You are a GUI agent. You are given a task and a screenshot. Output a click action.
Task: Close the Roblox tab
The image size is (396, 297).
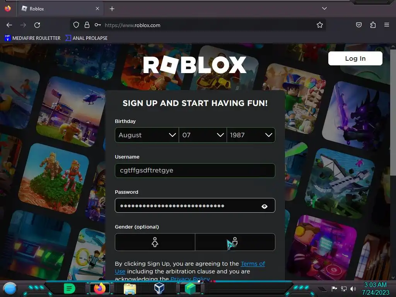(x=97, y=9)
